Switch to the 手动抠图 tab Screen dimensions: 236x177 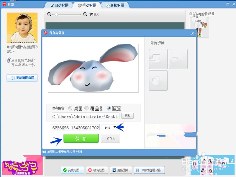(x=87, y=5)
